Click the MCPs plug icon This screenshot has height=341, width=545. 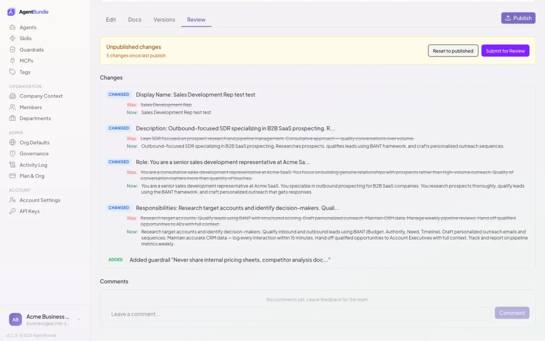pyautogui.click(x=12, y=61)
